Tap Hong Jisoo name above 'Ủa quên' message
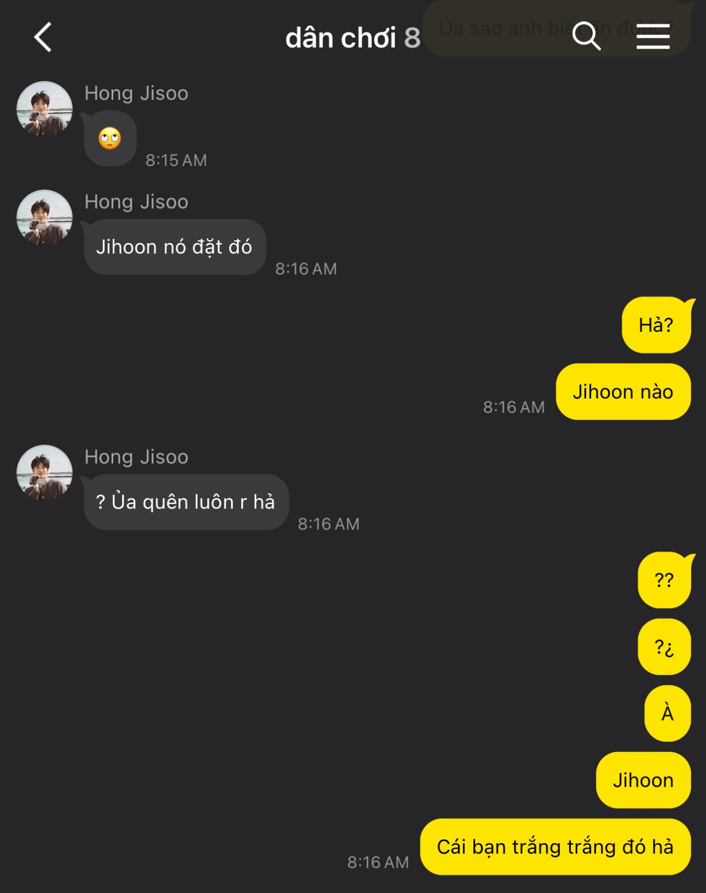The width and height of the screenshot is (706, 893). (136, 457)
